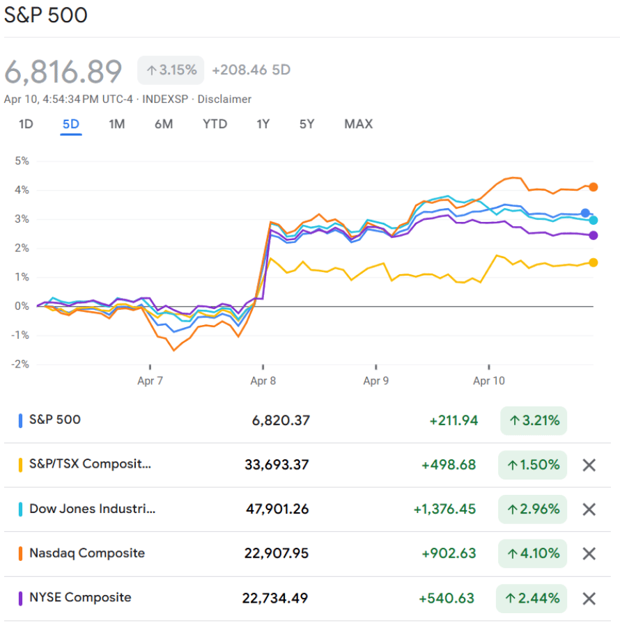
Task: Select the 1Y time range
Action: click(263, 125)
